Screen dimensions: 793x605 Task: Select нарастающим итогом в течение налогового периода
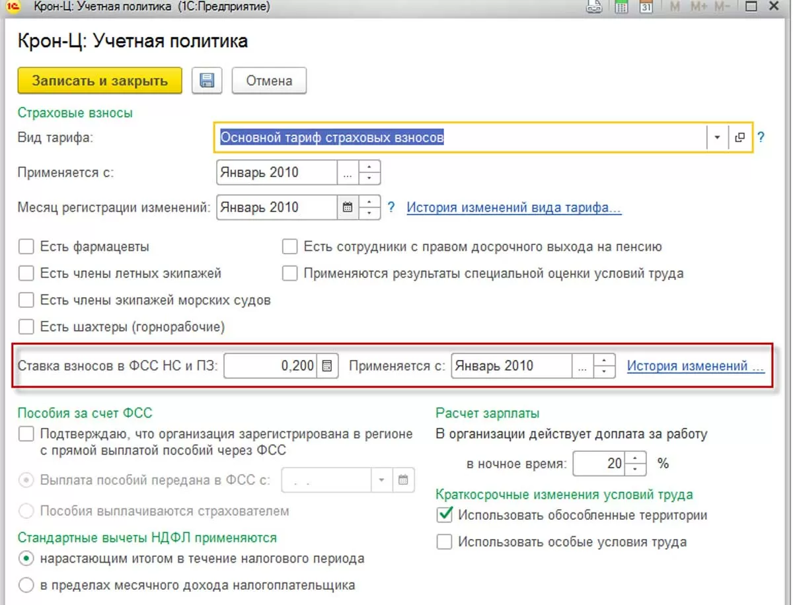26,559
